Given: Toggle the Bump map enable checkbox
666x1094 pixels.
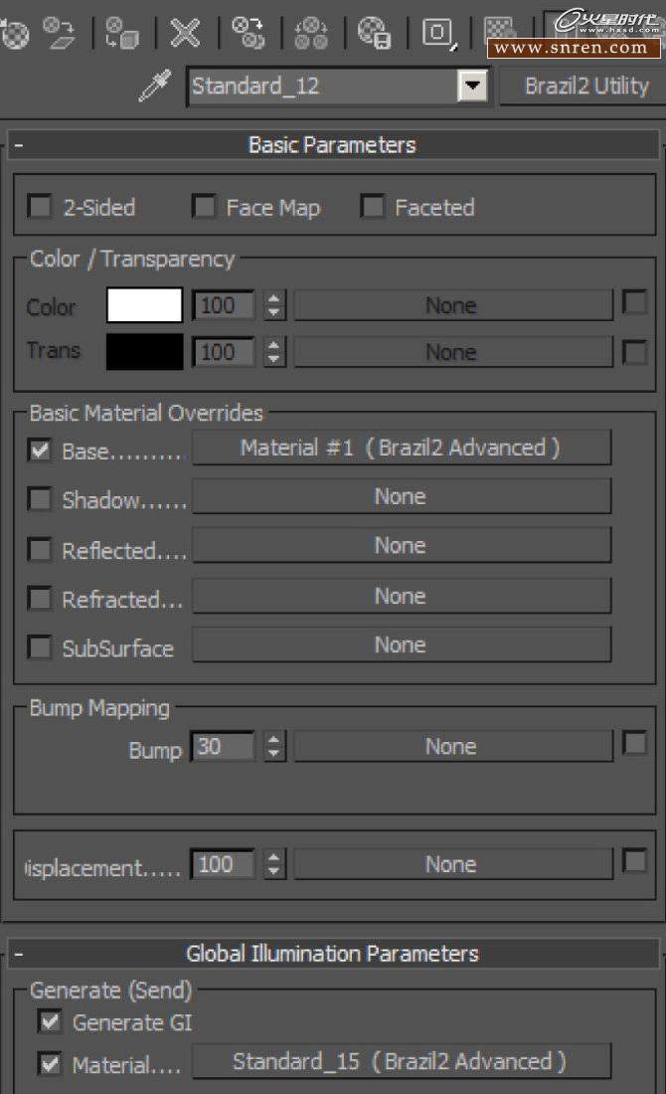Looking at the screenshot, I should pos(634,743).
